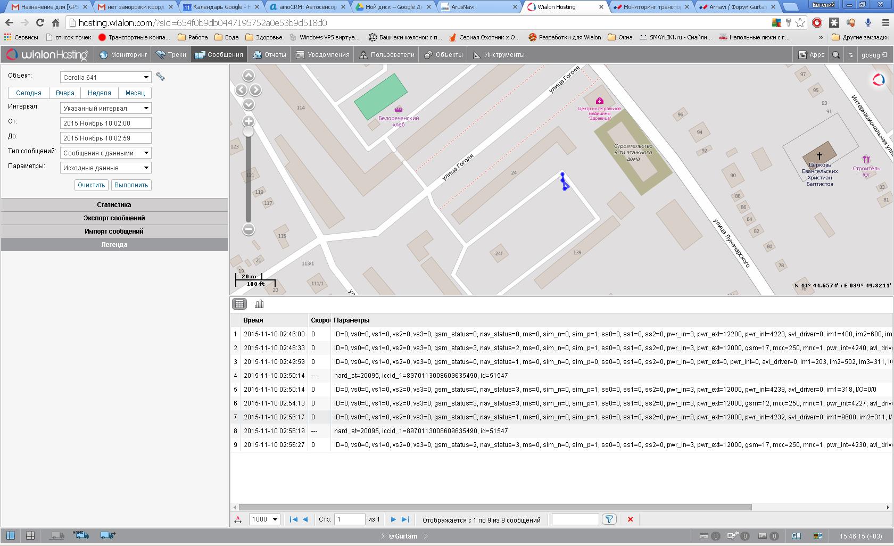The image size is (894, 546).
Task: Expand the Статистика section
Action: tap(114, 205)
